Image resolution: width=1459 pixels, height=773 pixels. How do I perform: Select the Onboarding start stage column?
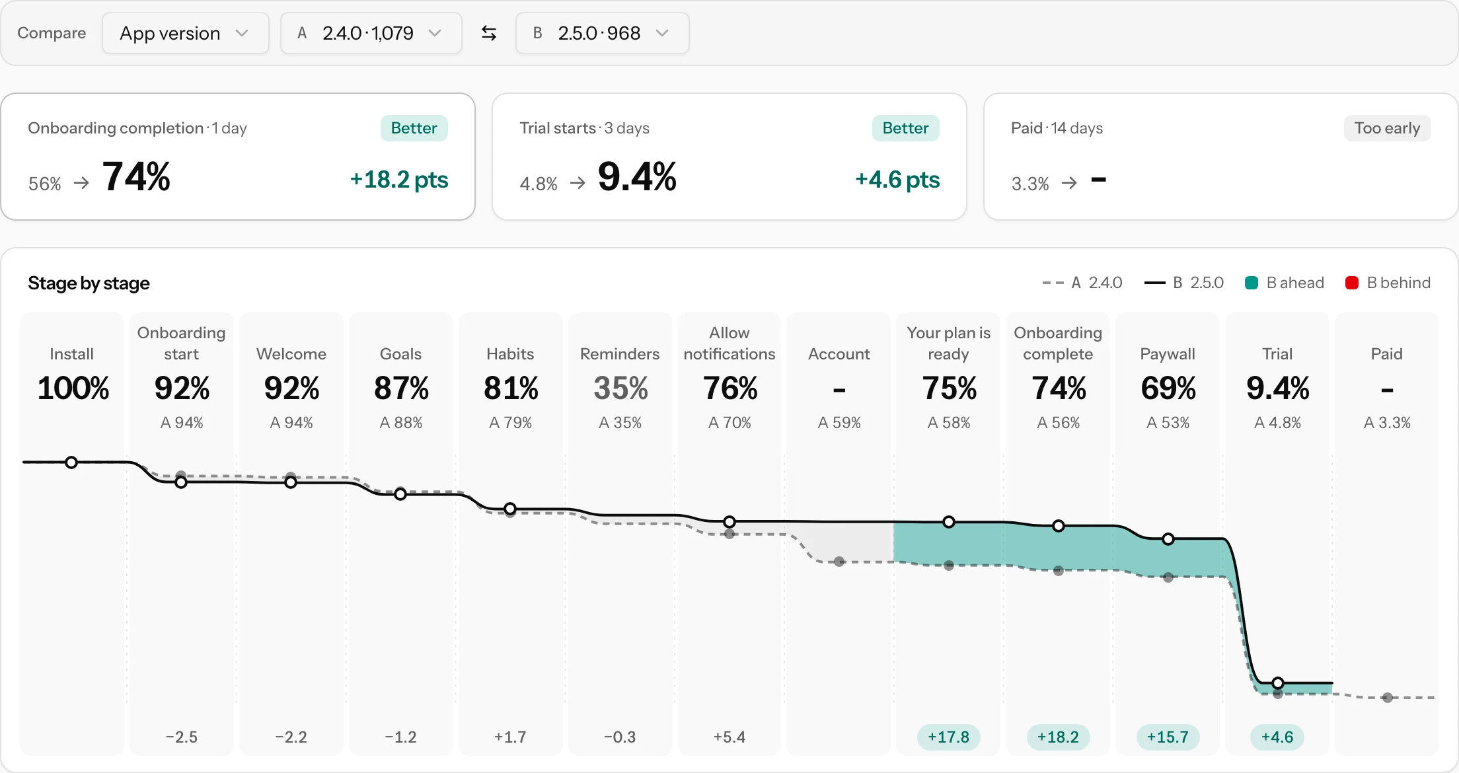182,534
